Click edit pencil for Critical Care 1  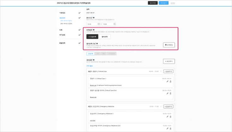(x=167, y=82)
